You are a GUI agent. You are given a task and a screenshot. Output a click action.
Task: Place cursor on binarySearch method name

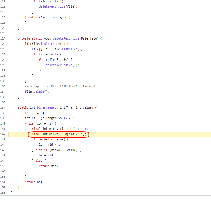pyautogui.click(x=48, y=108)
